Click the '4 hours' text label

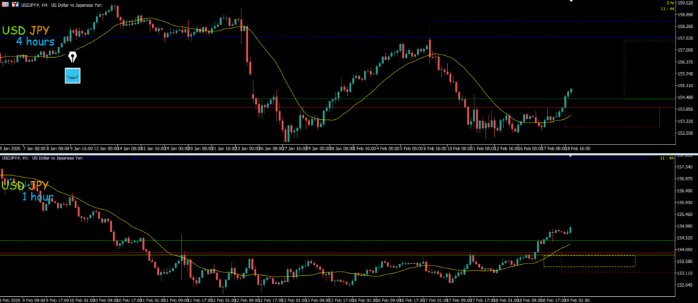coord(35,42)
